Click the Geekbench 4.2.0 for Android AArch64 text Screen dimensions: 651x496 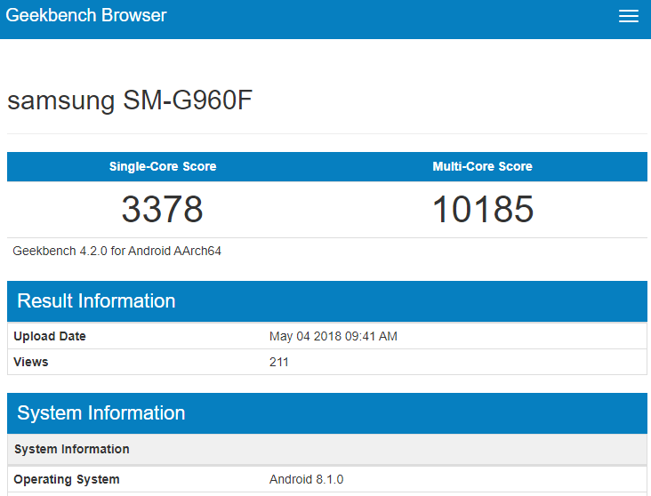(117, 252)
